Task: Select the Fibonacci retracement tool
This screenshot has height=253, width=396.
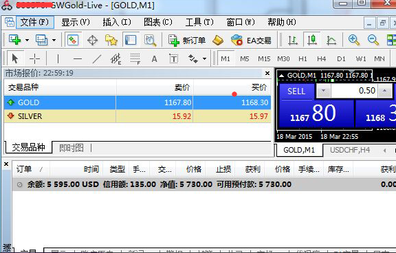Action: [x=135, y=59]
